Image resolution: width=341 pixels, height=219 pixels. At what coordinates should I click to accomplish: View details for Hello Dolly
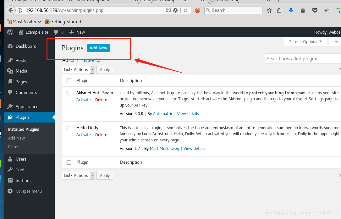coord(194,149)
